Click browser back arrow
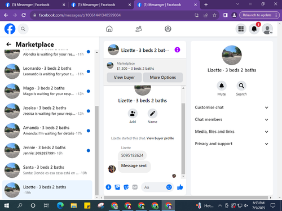This screenshot has height=211, width=282. pyautogui.click(x=6, y=15)
